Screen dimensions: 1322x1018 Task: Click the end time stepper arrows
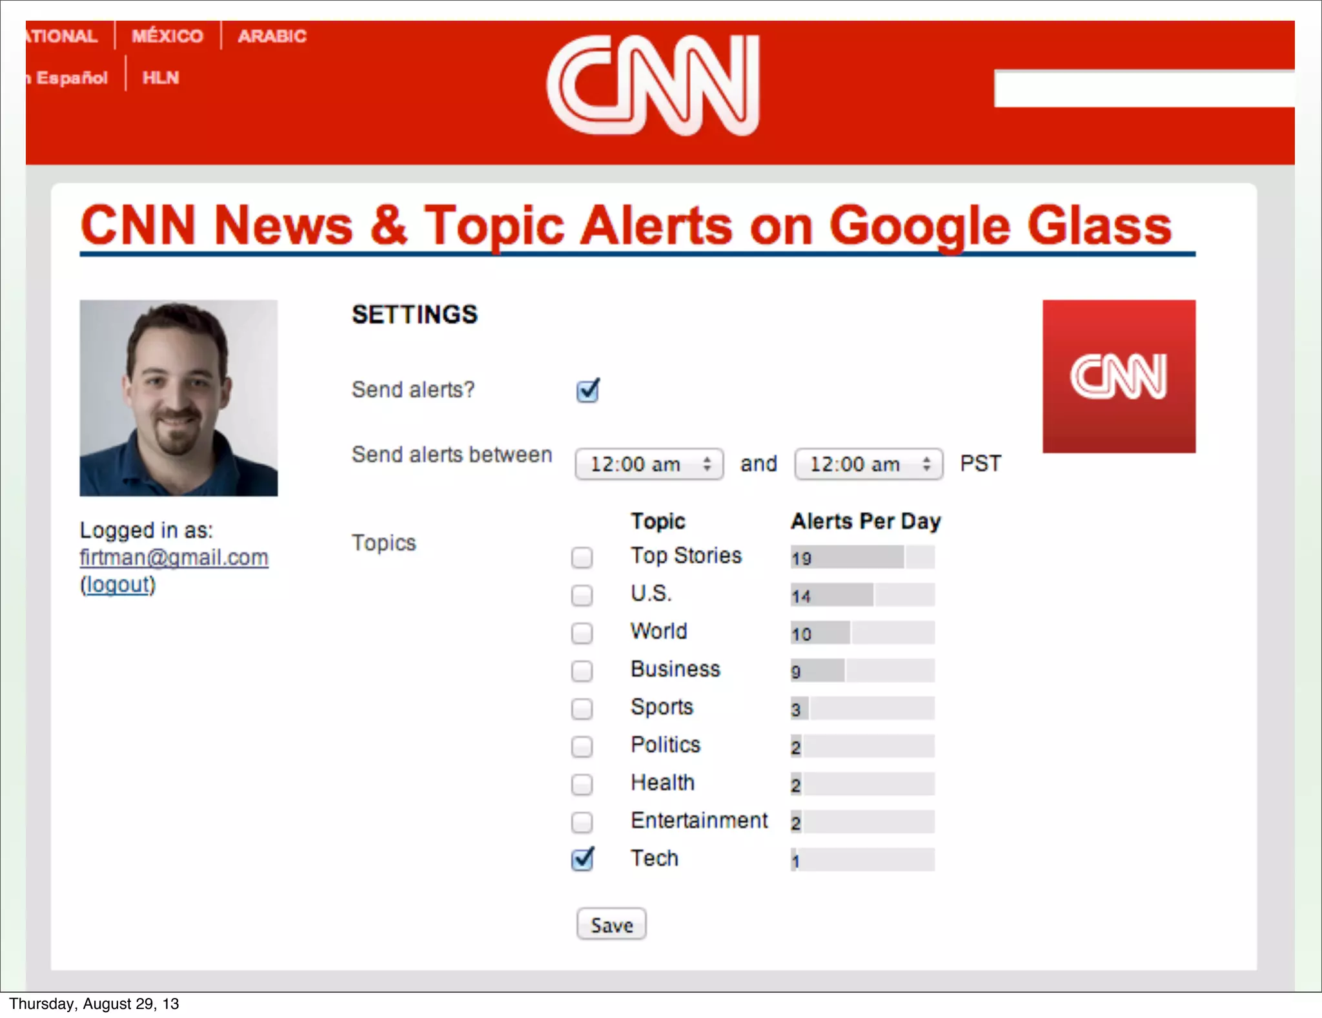[926, 464]
